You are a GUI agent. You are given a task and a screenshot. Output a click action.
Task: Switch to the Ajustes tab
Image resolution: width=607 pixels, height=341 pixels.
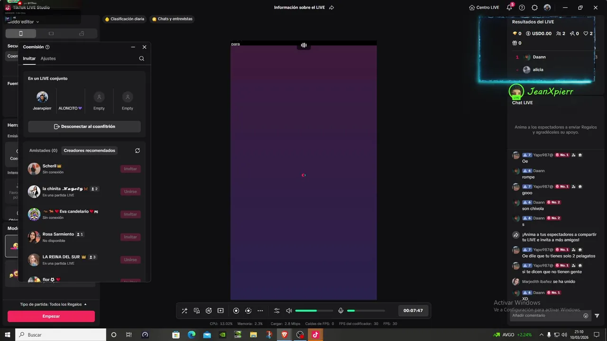[x=48, y=59]
